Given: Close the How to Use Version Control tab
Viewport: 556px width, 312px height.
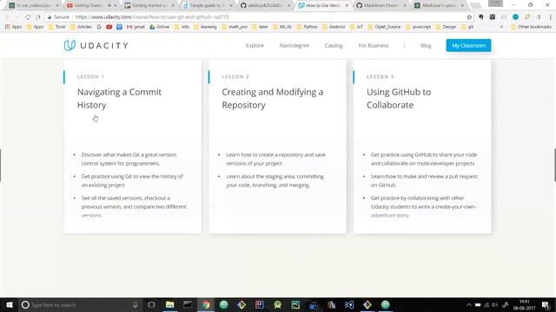Looking at the screenshot, I should coord(347,5).
